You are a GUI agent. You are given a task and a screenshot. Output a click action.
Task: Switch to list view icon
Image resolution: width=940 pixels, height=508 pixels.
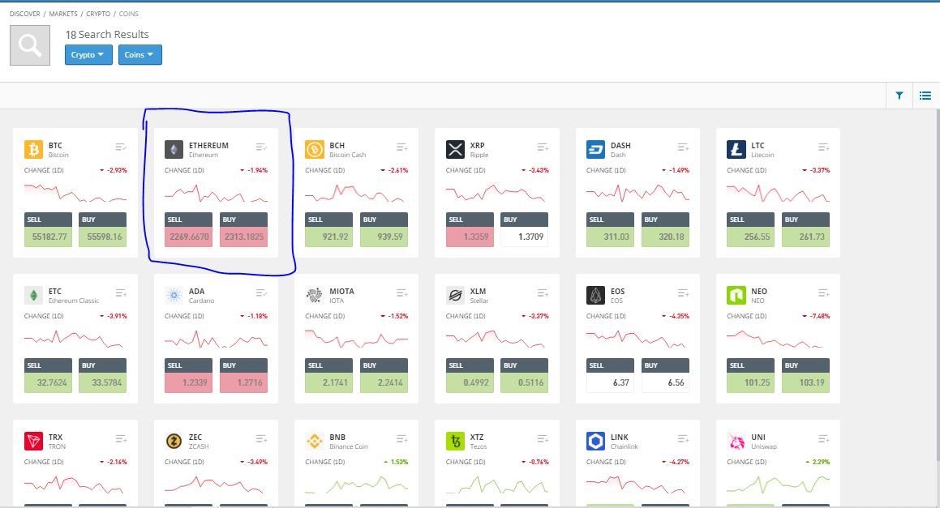[925, 96]
